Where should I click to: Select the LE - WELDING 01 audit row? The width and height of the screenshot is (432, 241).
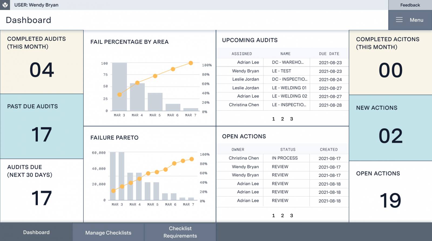point(289,88)
